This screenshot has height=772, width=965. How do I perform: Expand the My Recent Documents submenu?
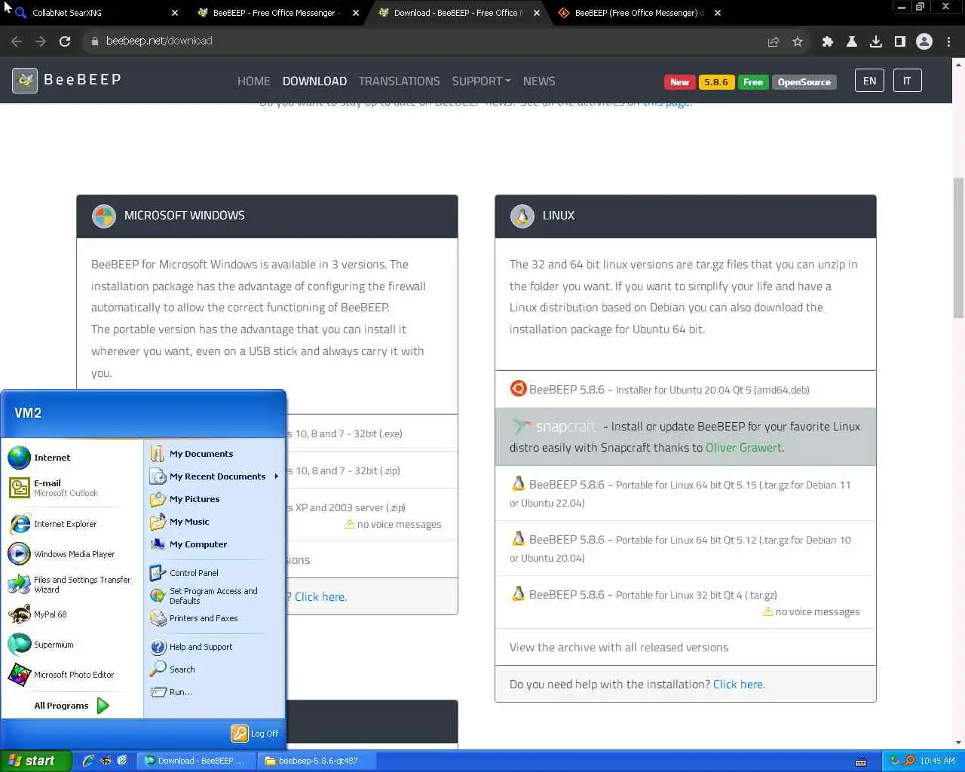[x=214, y=476]
